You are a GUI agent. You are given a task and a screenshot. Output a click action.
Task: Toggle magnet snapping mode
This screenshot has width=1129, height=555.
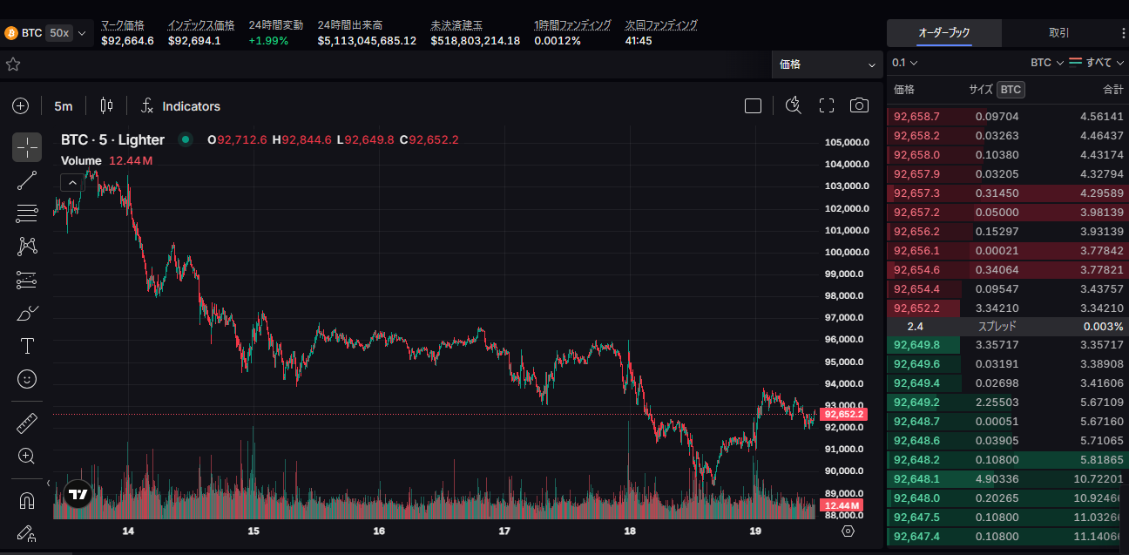pyautogui.click(x=27, y=501)
